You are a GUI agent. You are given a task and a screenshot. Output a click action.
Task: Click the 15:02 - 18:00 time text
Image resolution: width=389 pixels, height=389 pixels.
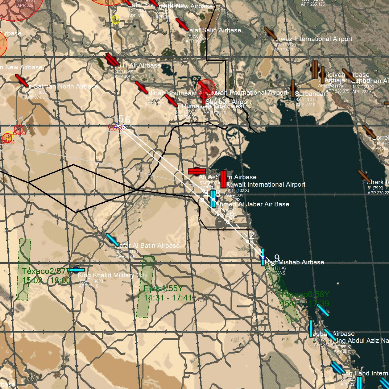tap(46, 280)
